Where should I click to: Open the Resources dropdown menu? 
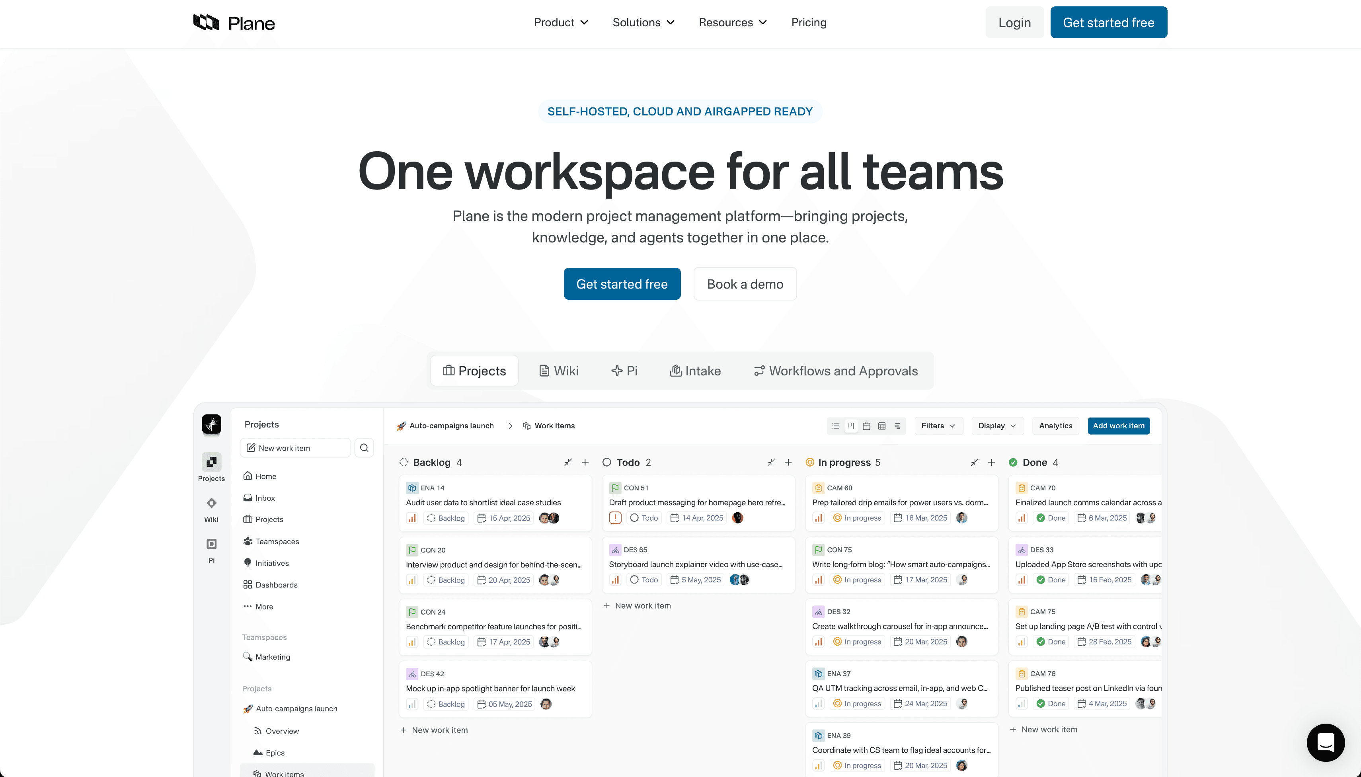(x=733, y=22)
